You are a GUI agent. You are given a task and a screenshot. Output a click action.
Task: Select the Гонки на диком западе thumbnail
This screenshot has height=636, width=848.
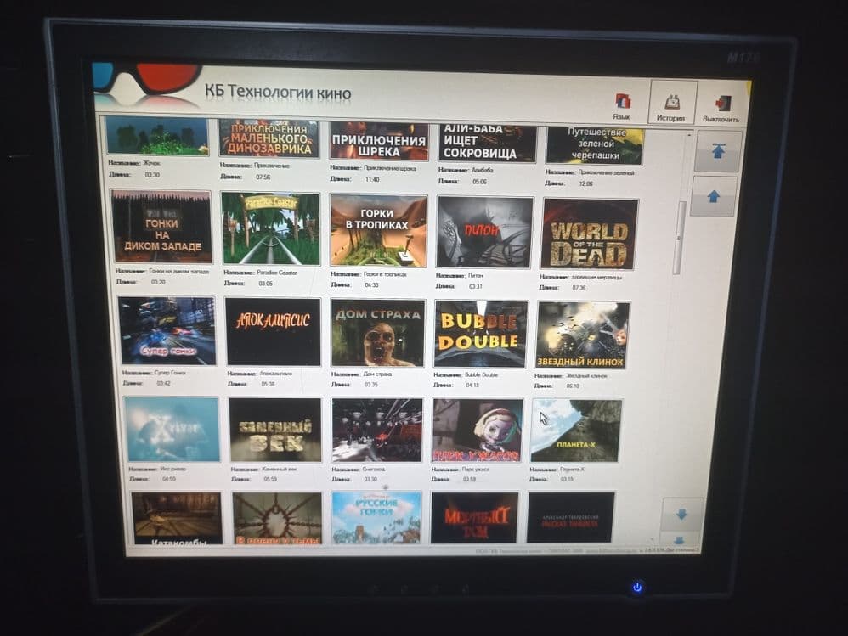[161, 227]
